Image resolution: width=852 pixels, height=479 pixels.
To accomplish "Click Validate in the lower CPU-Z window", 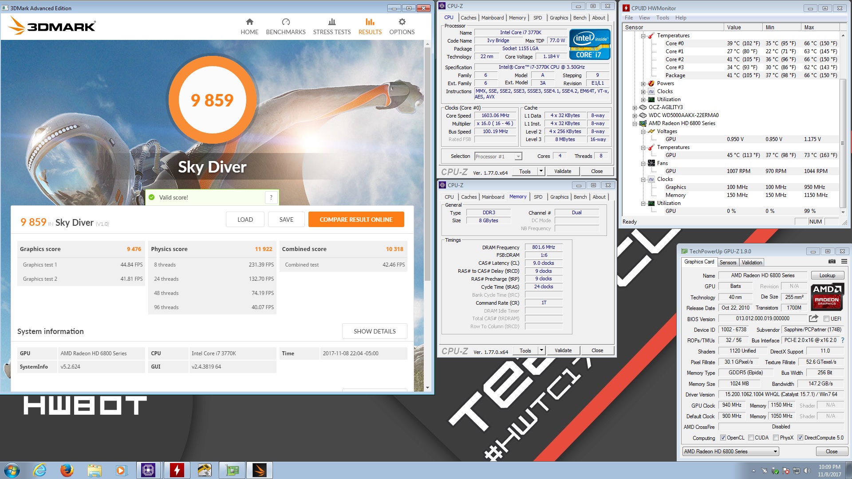I will 563,350.
